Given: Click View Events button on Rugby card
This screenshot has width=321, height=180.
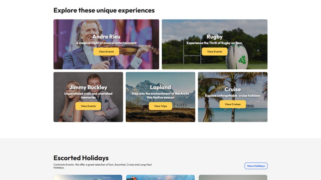Looking at the screenshot, I should click(x=214, y=52).
